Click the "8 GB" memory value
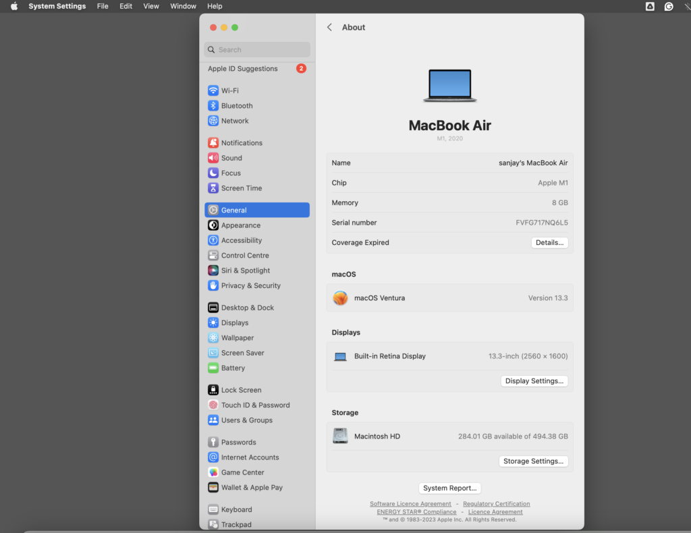This screenshot has width=691, height=533. pyautogui.click(x=559, y=203)
